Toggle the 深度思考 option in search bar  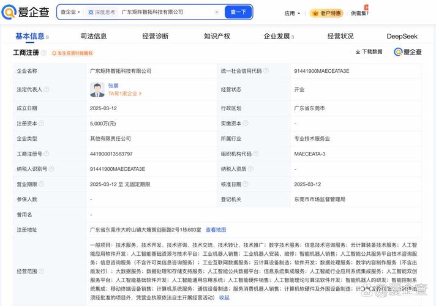click(101, 12)
